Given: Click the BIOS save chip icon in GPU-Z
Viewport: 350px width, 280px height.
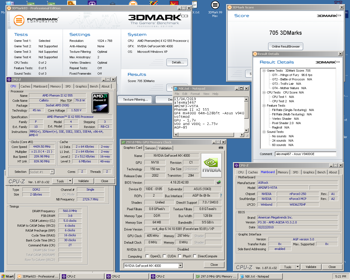Looking at the screenshot, I should pyautogui.click(x=219, y=182).
